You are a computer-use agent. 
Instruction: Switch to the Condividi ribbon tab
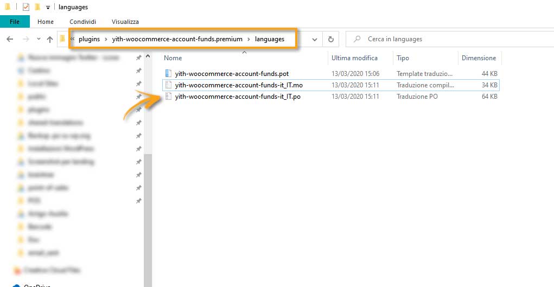click(x=82, y=22)
